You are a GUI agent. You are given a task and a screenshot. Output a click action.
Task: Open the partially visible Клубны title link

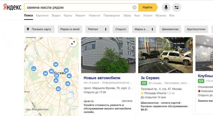(x=205, y=76)
